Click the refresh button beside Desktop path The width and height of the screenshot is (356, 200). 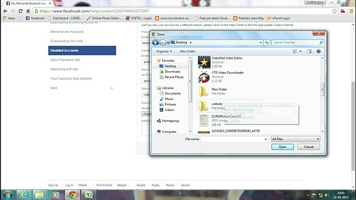(267, 42)
